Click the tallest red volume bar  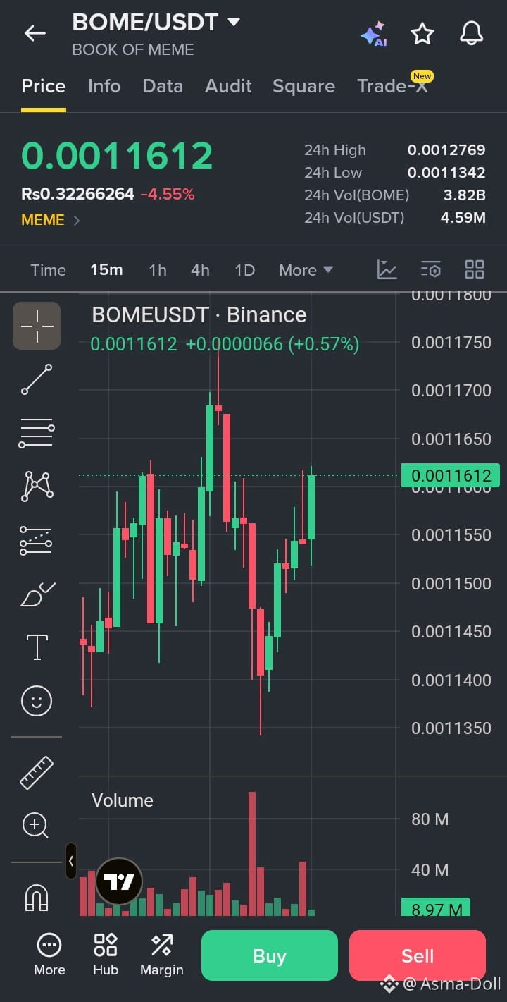(252, 854)
